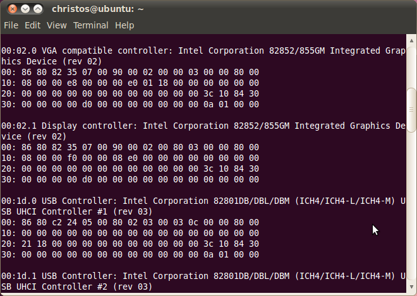Image resolution: width=417 pixels, height=296 pixels.
Task: Click the hics Device (rev 02) text
Action: [52, 61]
